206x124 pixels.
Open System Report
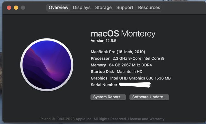click(108, 97)
